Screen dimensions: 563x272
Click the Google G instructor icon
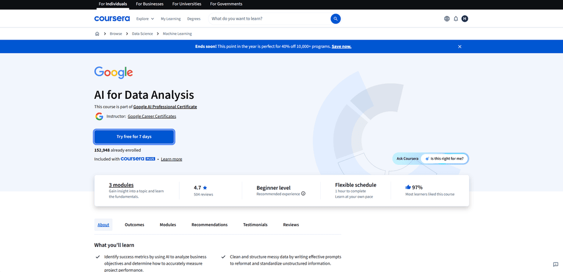99,116
